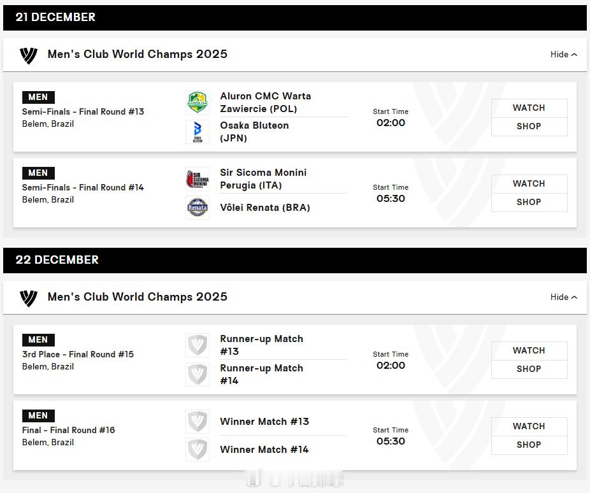
Task: Click placeholder shield icon for Runner-up Match #13
Action: tap(198, 345)
